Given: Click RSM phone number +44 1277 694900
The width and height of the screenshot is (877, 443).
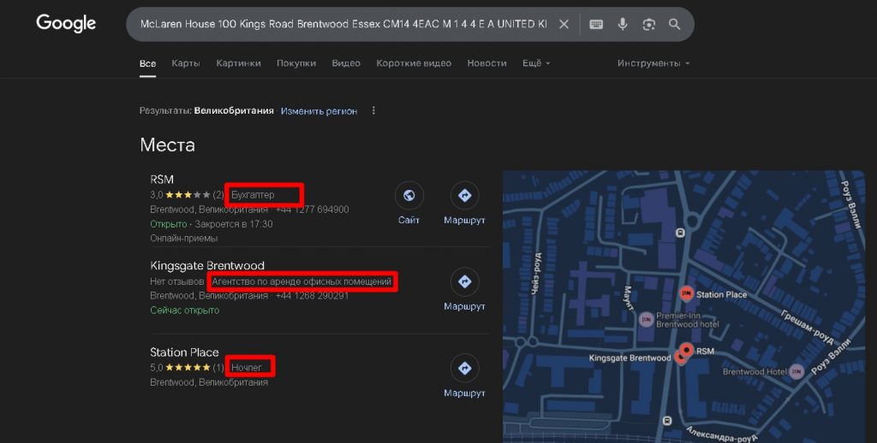Looking at the screenshot, I should tap(312, 210).
